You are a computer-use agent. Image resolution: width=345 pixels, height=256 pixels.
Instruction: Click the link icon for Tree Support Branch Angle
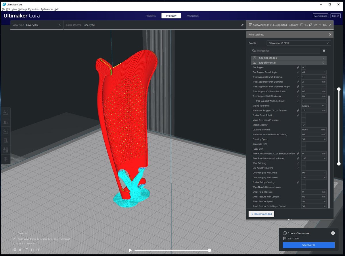298,72
